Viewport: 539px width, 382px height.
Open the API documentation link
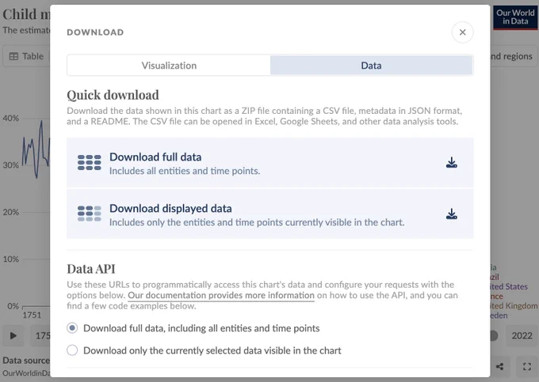221,295
